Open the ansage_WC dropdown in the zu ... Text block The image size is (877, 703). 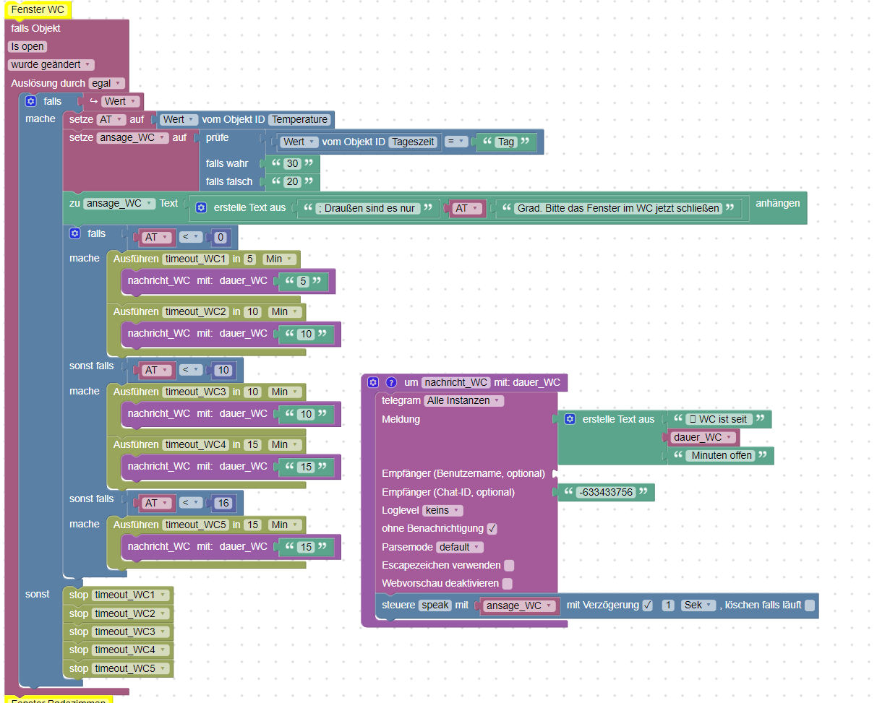pyautogui.click(x=120, y=204)
